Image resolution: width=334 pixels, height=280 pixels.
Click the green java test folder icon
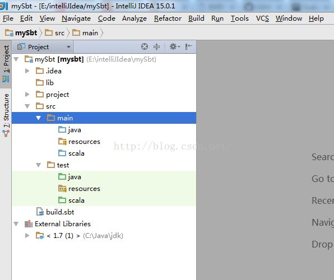click(62, 176)
